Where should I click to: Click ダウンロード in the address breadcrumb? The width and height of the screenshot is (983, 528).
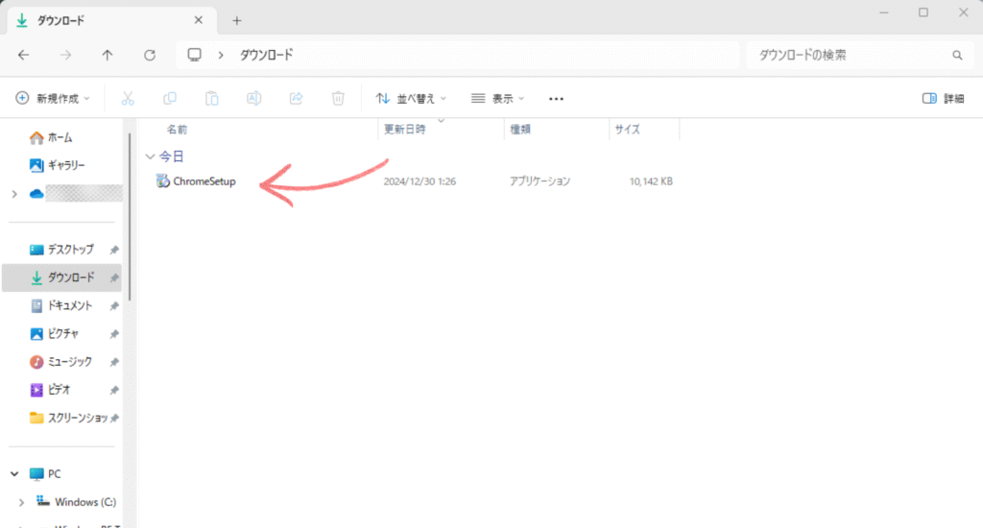pyautogui.click(x=267, y=55)
